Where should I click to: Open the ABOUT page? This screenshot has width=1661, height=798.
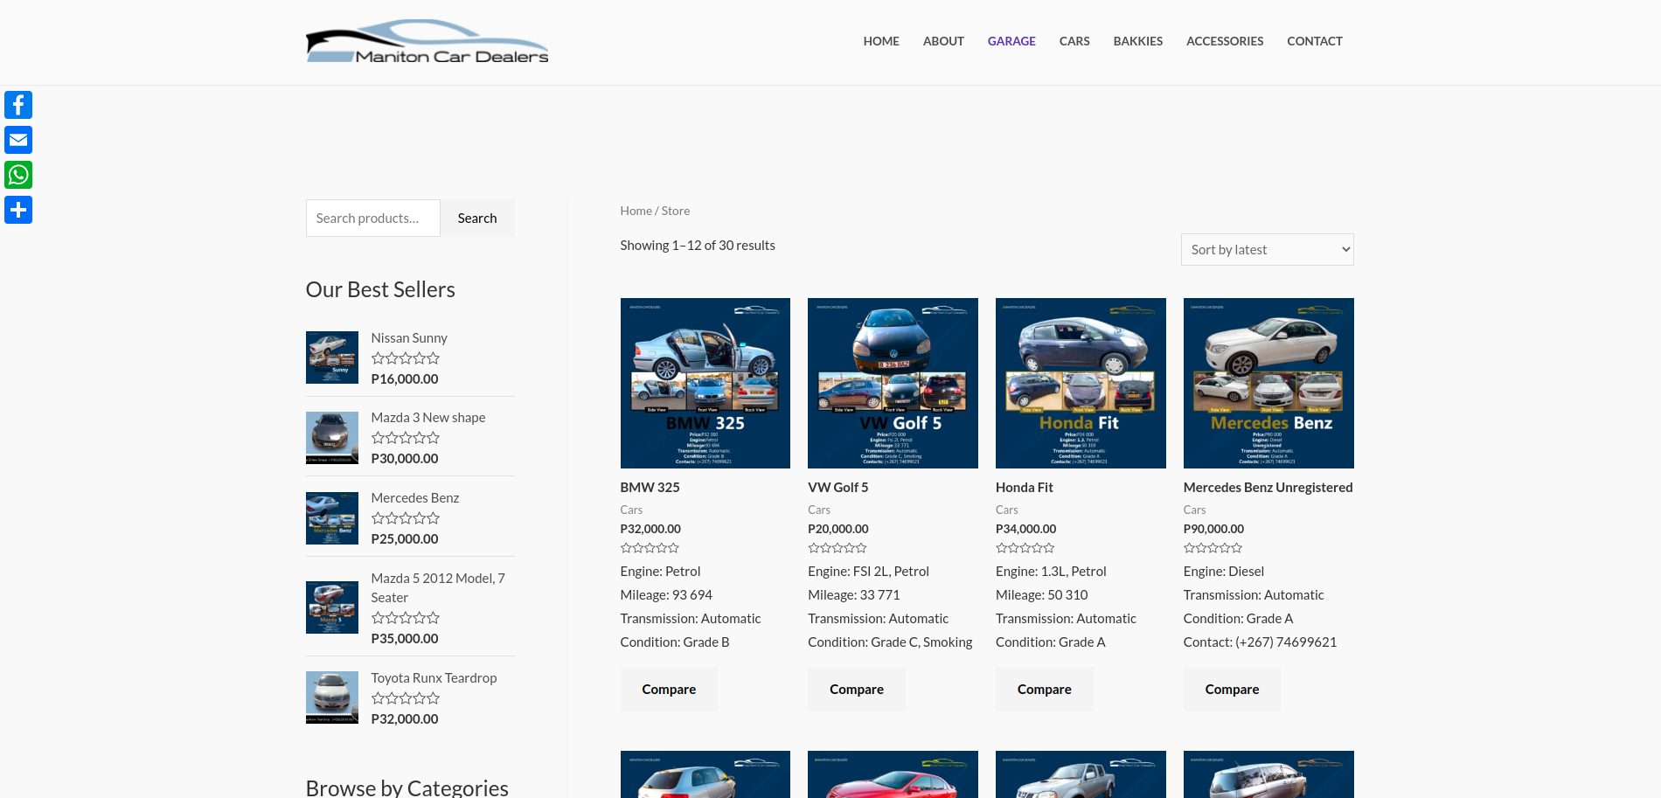943,41
